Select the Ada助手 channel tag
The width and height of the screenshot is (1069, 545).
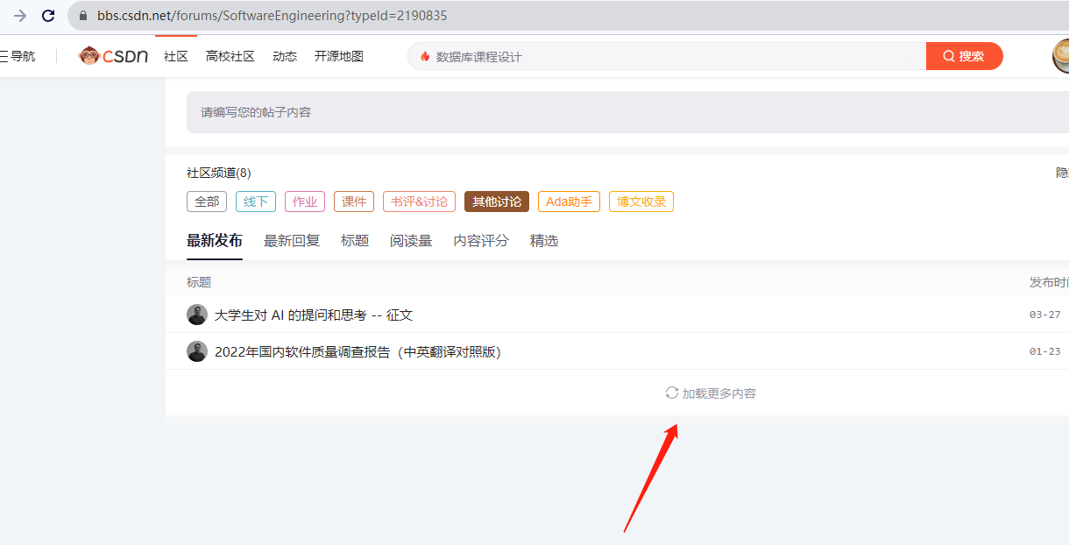tap(570, 202)
